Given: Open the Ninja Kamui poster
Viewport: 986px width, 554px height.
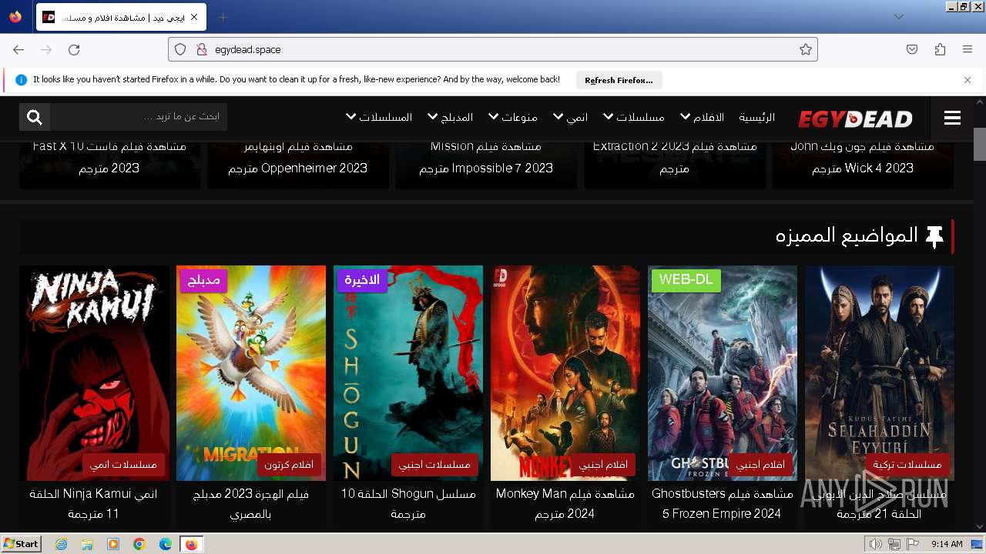Looking at the screenshot, I should [x=94, y=373].
